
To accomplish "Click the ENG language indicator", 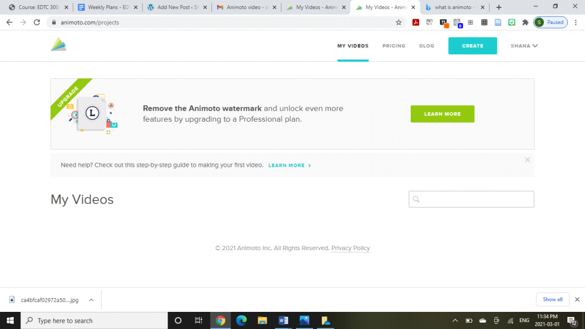I will (x=524, y=320).
